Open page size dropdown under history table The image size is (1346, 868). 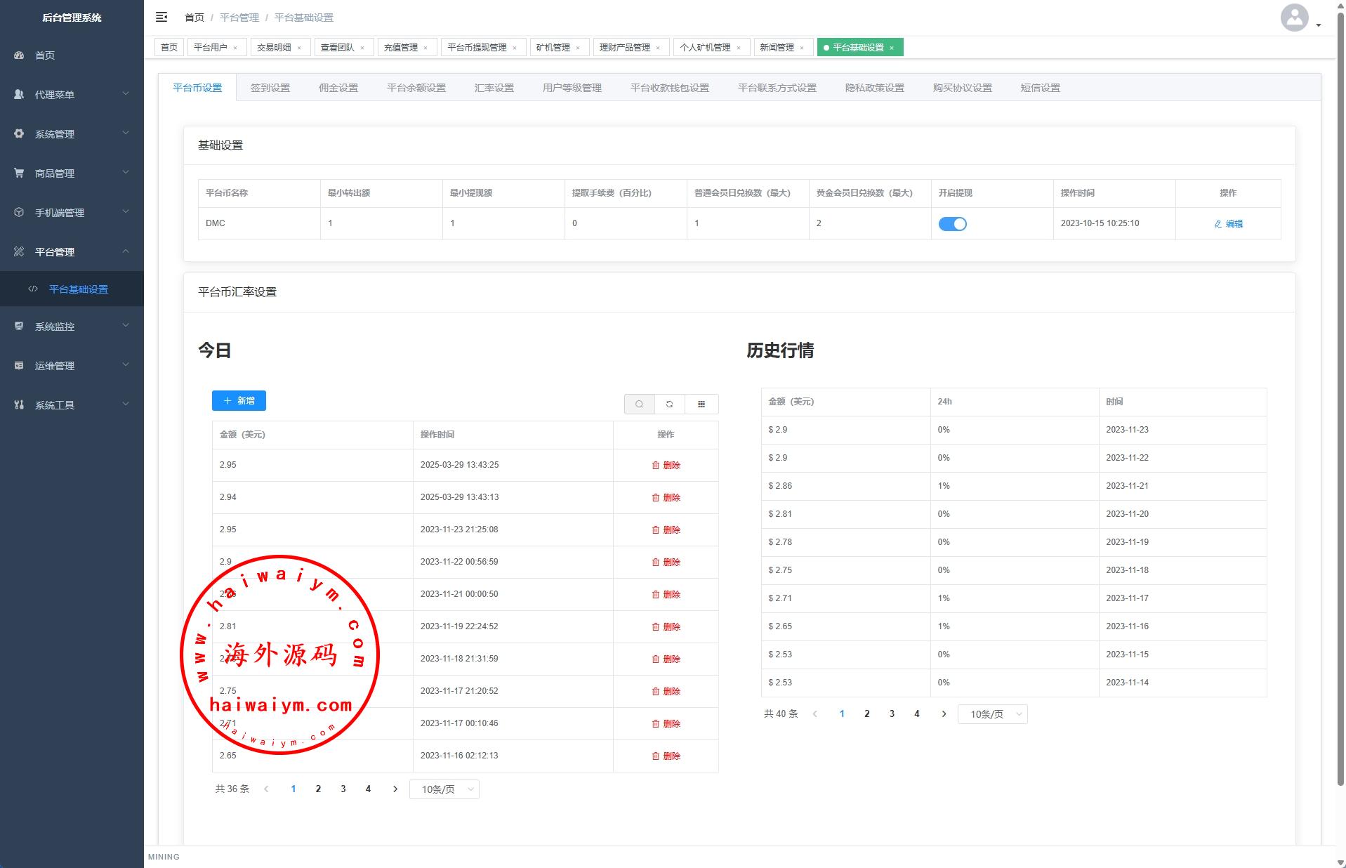[992, 714]
